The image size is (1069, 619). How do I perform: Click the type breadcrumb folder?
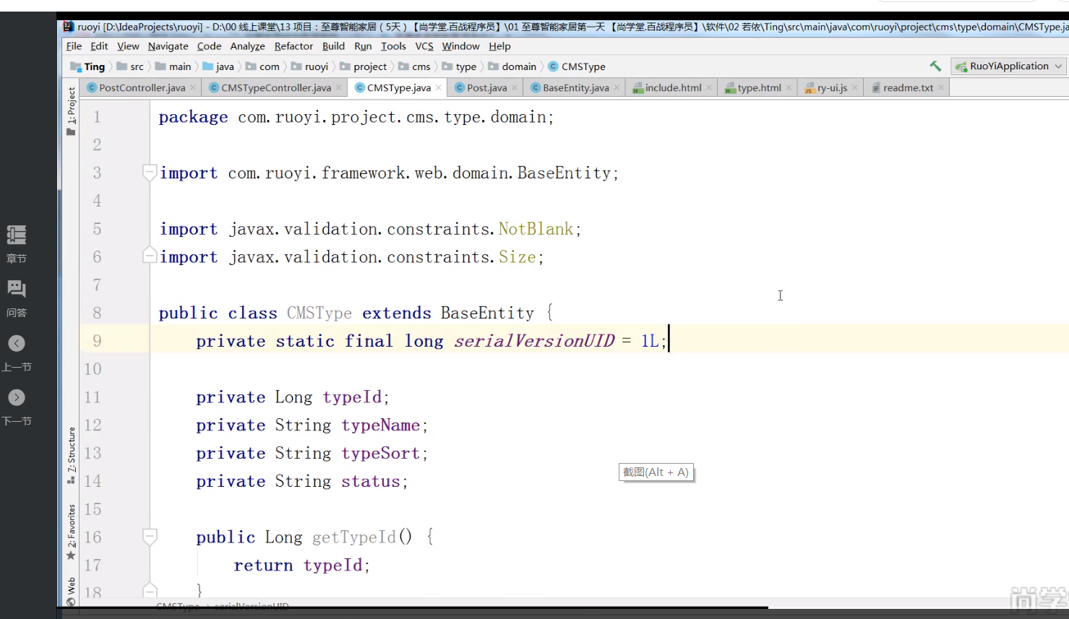tap(459, 66)
